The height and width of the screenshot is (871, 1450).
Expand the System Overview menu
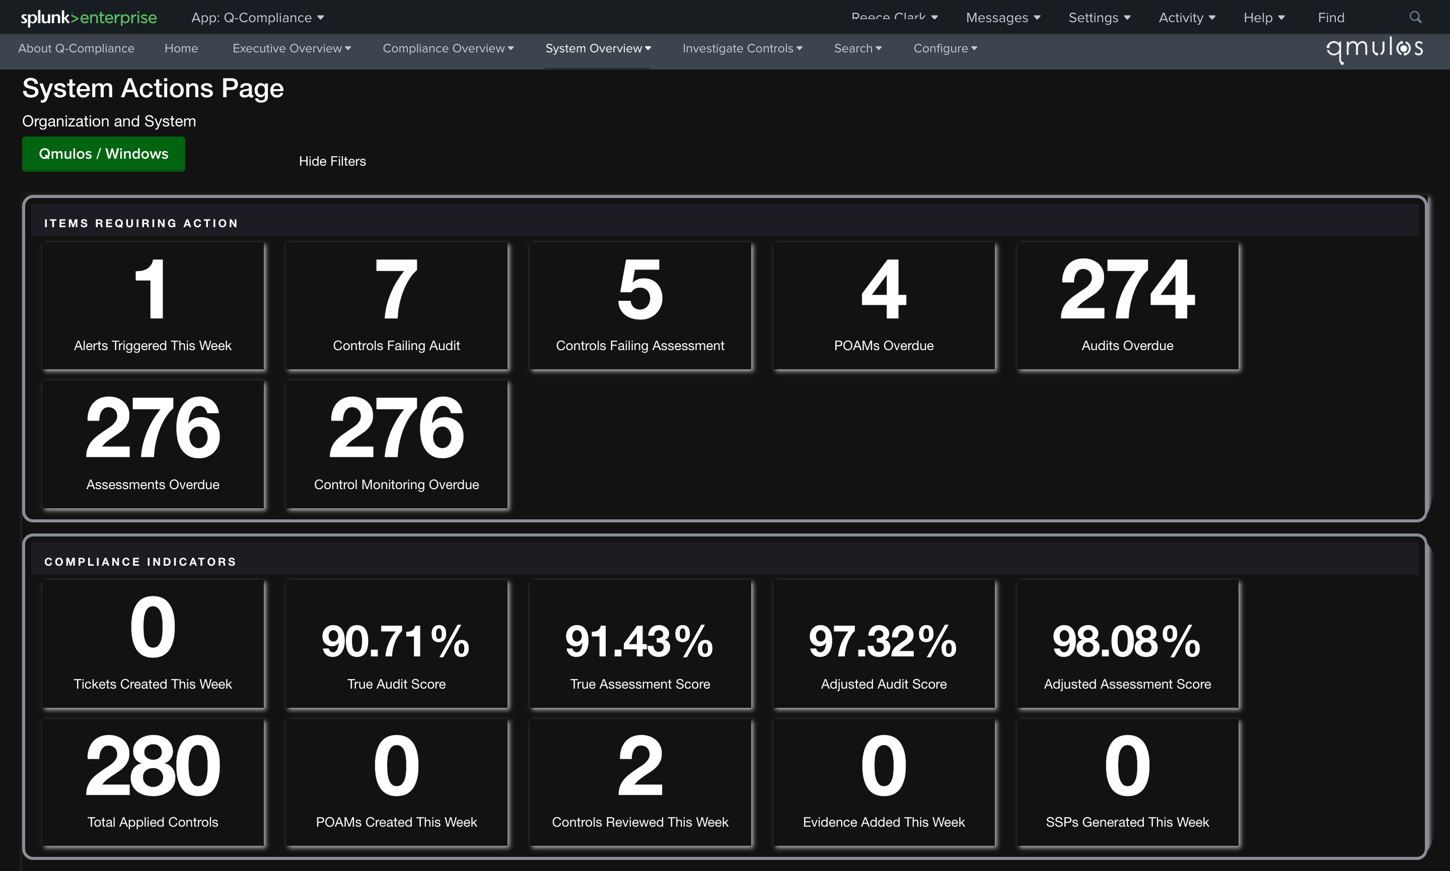pyautogui.click(x=598, y=48)
